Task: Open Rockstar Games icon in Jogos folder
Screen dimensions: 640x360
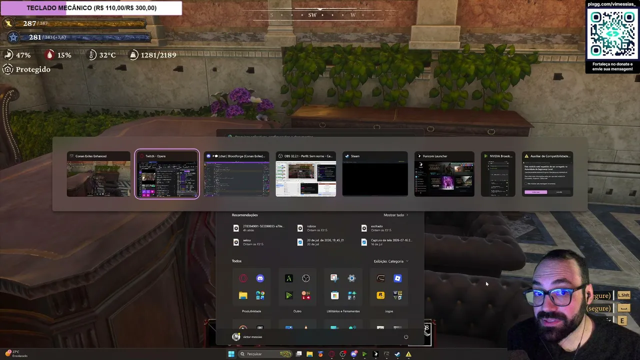Action: click(x=380, y=295)
